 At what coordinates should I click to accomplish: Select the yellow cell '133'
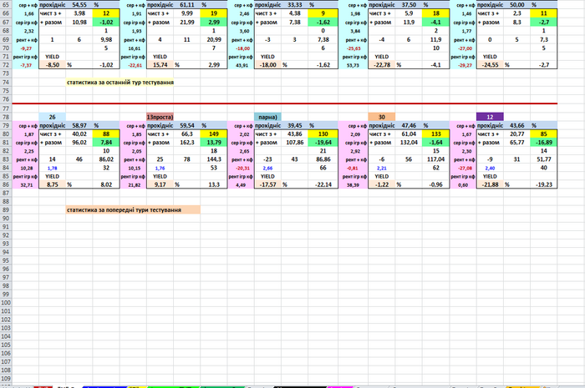coord(435,134)
